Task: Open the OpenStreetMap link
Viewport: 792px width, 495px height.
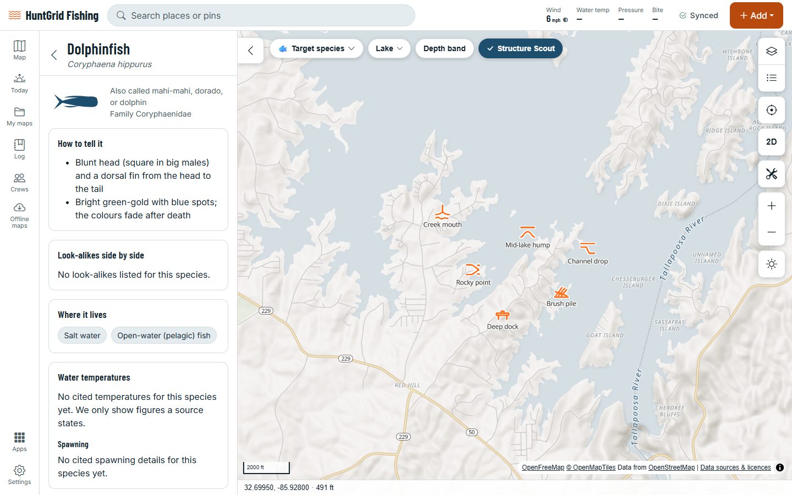Action: point(672,468)
